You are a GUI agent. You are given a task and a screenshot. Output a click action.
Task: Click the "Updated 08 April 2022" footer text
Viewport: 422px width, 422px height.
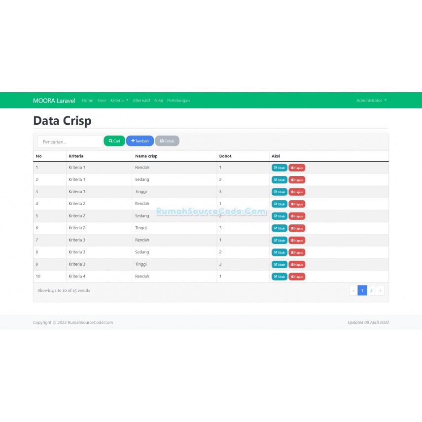368,322
